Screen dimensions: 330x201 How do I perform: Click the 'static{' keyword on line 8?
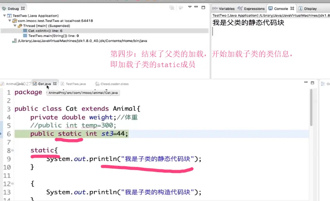(x=44, y=150)
